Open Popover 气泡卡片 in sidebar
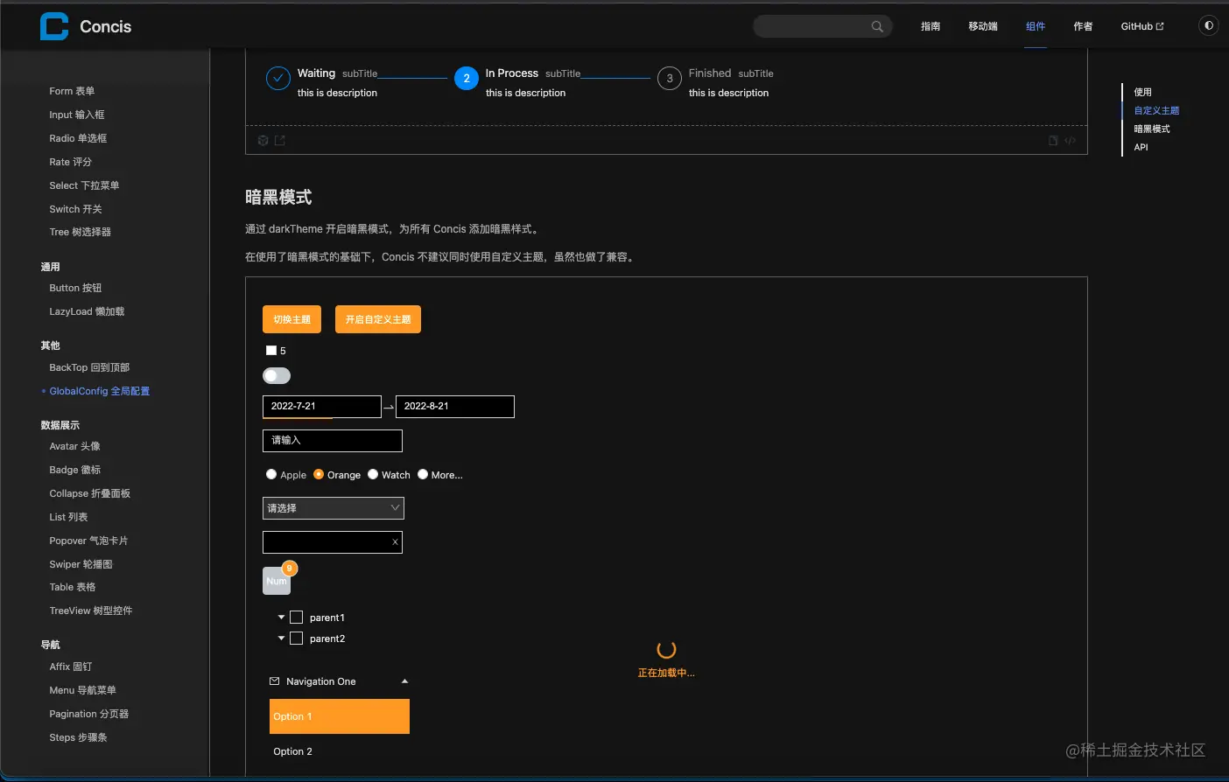 [x=88, y=541]
